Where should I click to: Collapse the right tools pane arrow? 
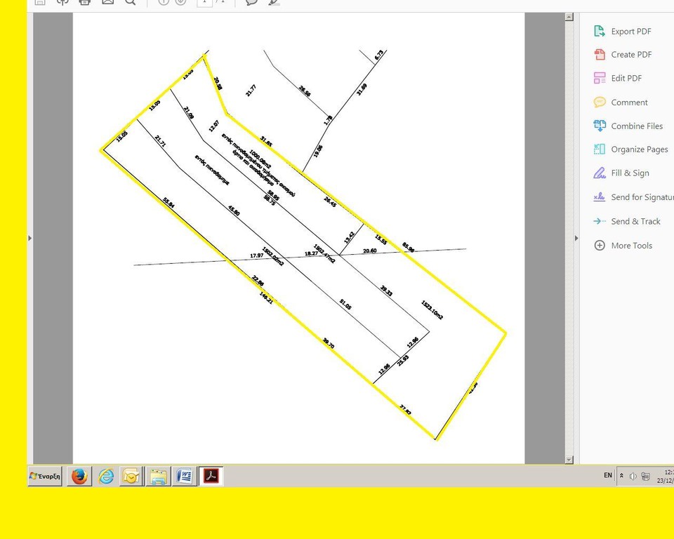pos(576,238)
